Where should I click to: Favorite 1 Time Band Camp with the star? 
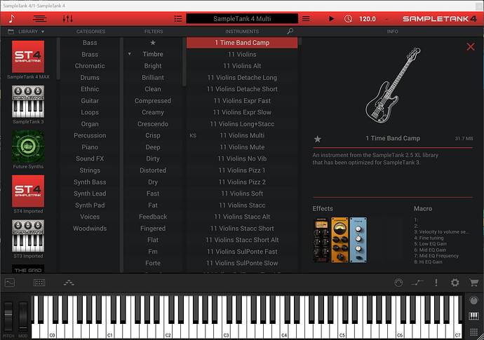(x=317, y=139)
